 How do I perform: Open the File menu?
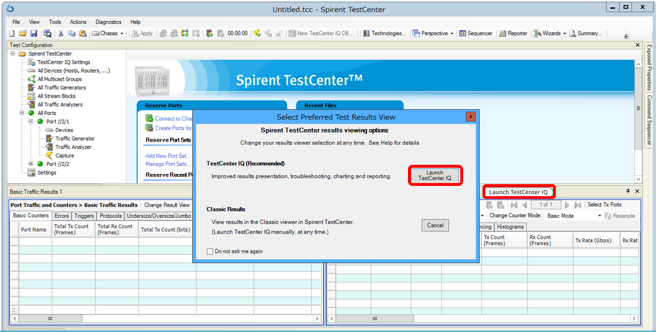pyautogui.click(x=16, y=22)
